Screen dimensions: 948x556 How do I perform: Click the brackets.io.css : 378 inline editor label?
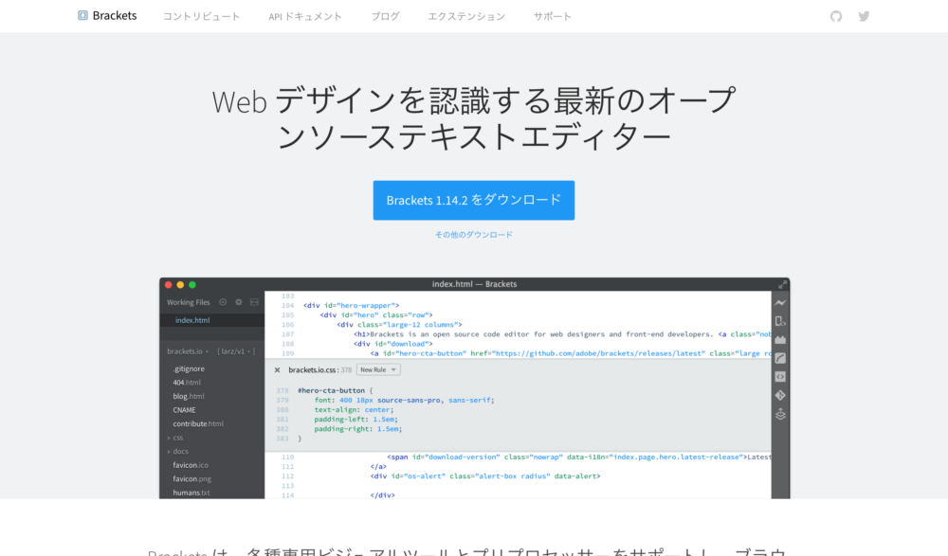(x=319, y=369)
